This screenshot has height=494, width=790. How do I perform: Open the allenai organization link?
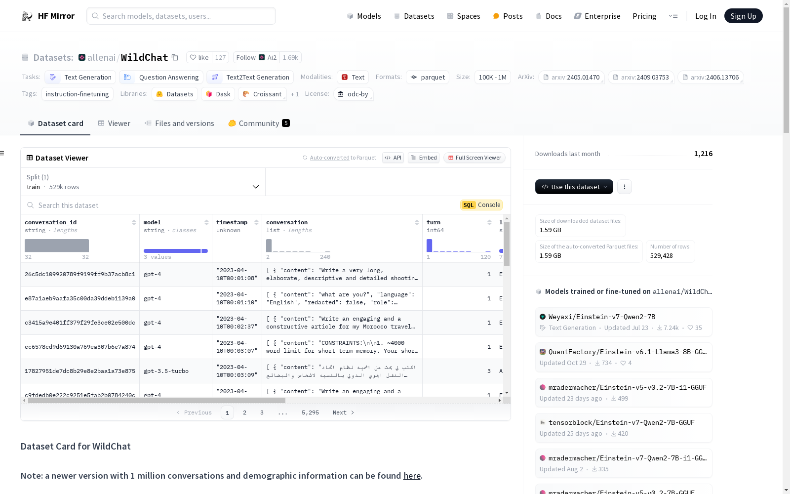coord(101,57)
